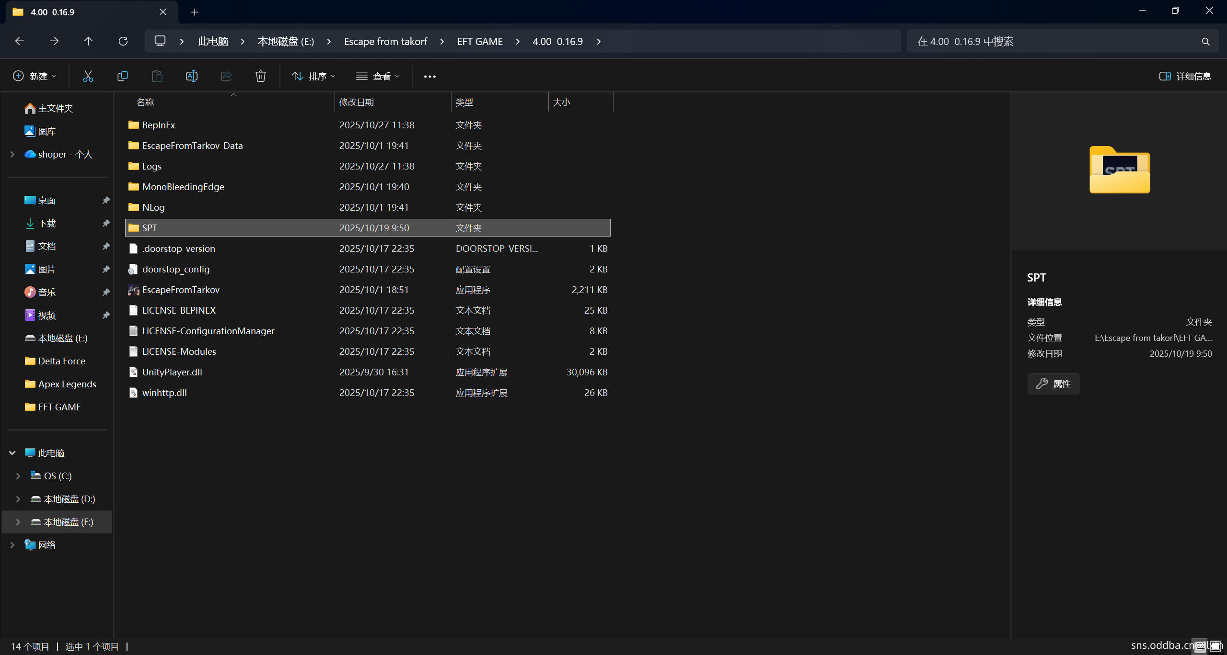The height and width of the screenshot is (655, 1227).
Task: Open the 新建 new item button
Action: (35, 76)
